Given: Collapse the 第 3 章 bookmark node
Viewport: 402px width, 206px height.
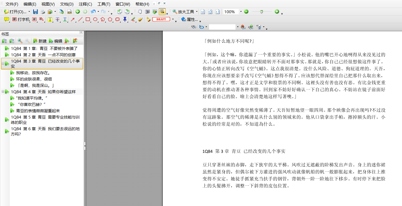Looking at the screenshot, I should [x=3, y=64].
